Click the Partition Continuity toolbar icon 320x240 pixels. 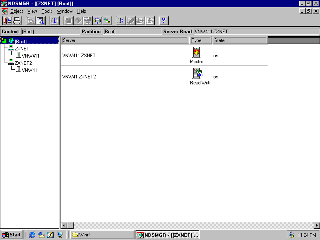(107, 21)
